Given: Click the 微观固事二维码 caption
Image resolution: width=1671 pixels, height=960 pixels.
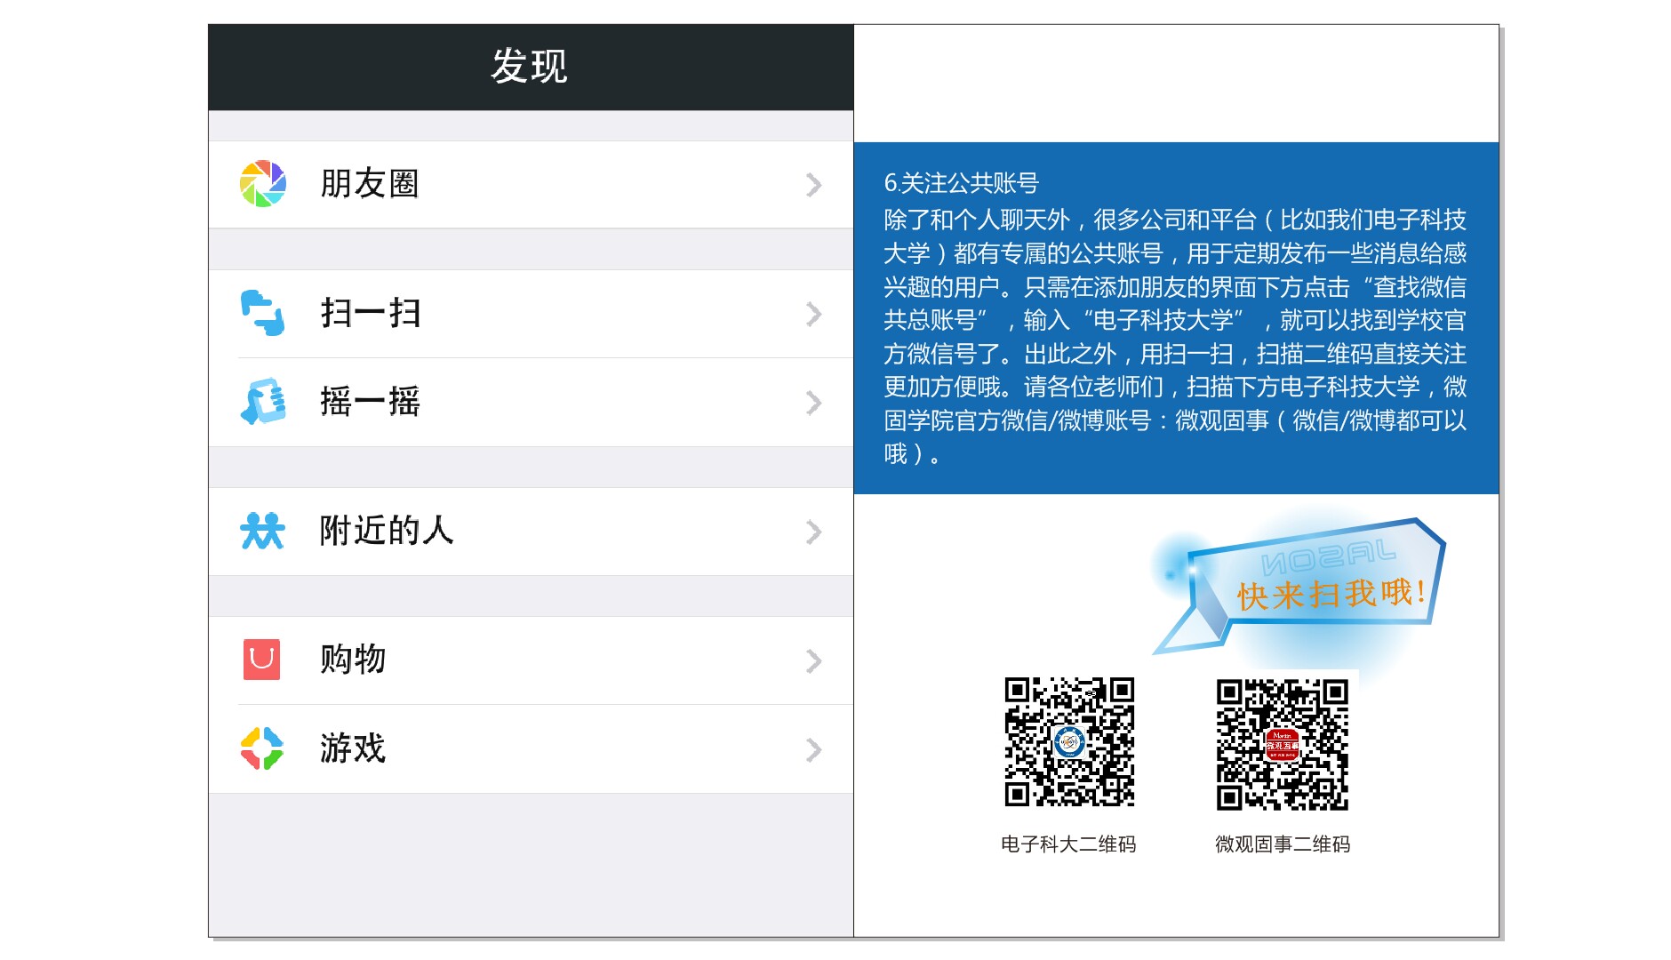Looking at the screenshot, I should 1283,844.
